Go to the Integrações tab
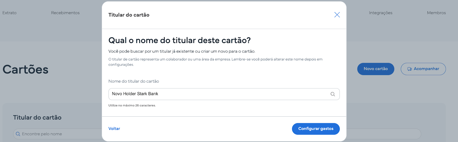The width and height of the screenshot is (458, 142). [380, 13]
